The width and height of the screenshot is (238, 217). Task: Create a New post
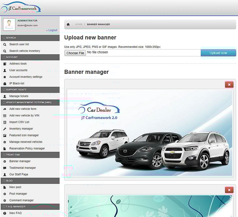point(15,187)
